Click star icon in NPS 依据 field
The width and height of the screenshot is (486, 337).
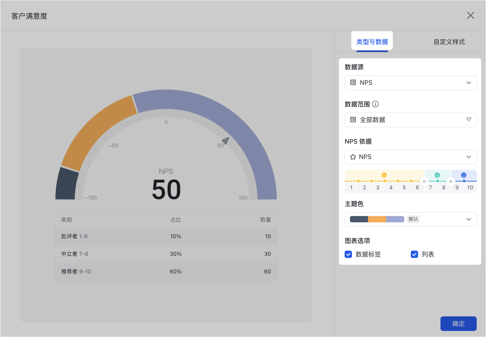353,157
